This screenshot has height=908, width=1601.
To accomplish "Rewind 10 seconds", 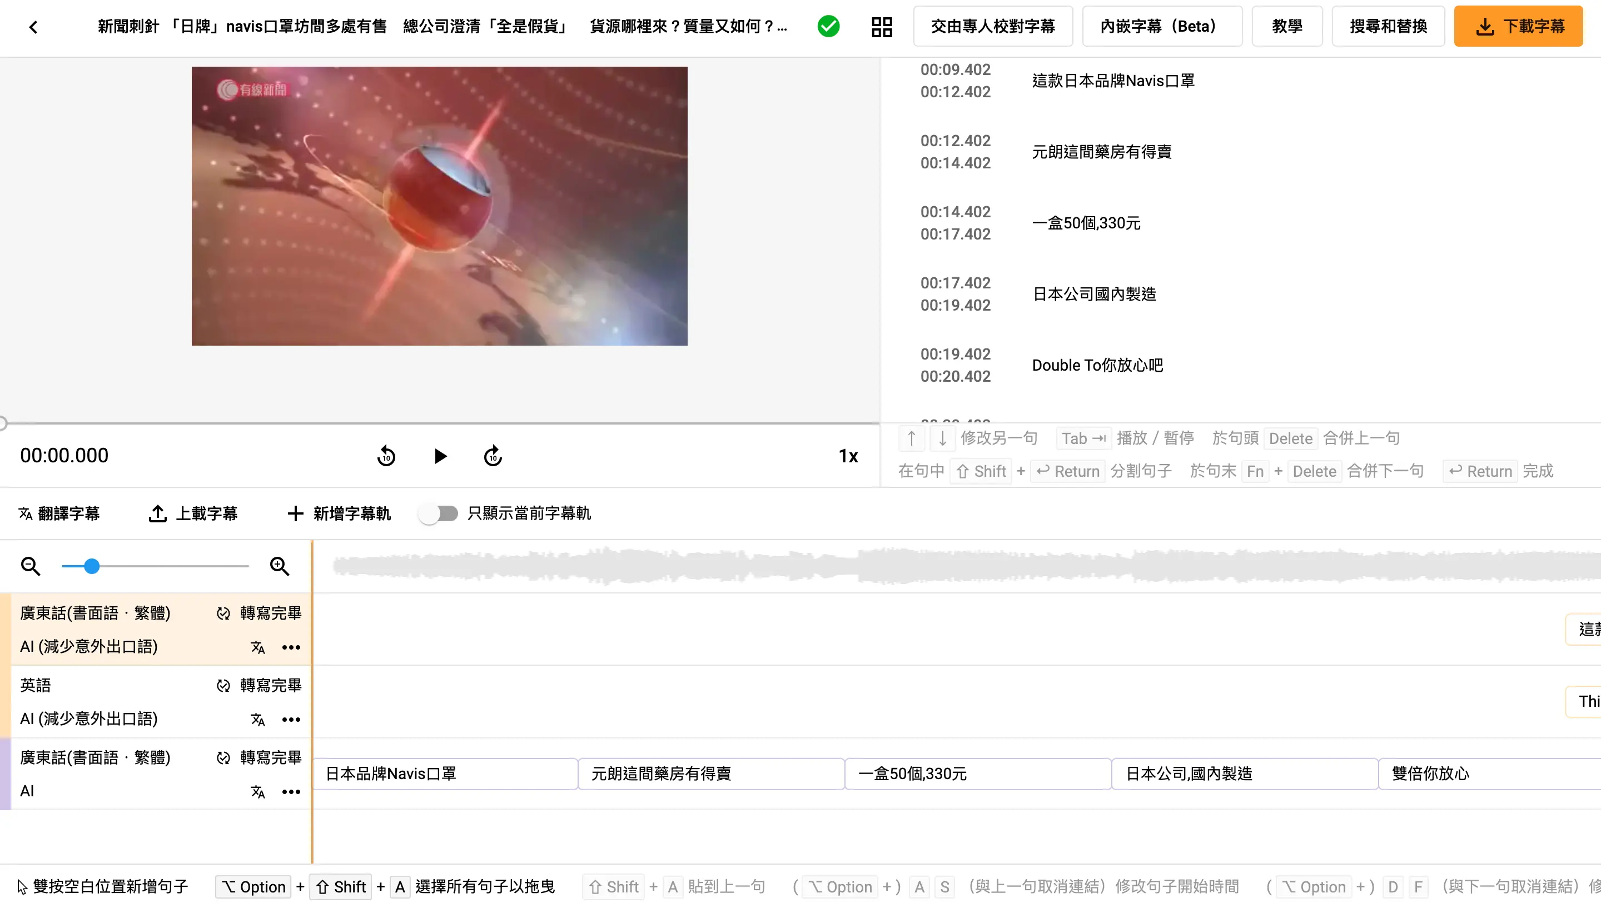I will [386, 456].
